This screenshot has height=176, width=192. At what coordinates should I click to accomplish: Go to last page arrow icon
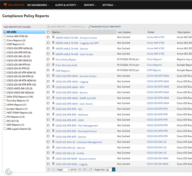tap(84, 170)
